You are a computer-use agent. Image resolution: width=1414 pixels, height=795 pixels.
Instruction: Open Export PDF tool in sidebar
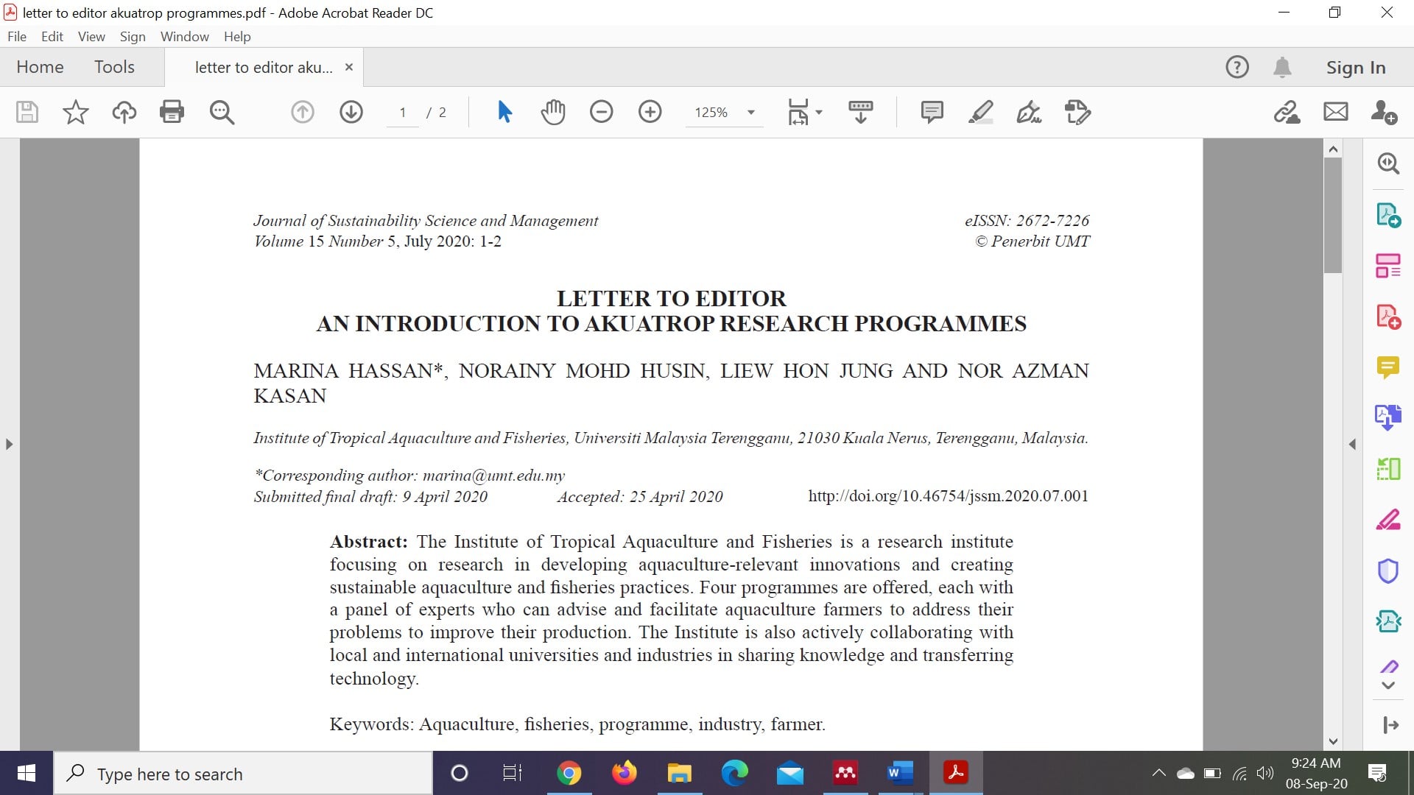[1388, 215]
